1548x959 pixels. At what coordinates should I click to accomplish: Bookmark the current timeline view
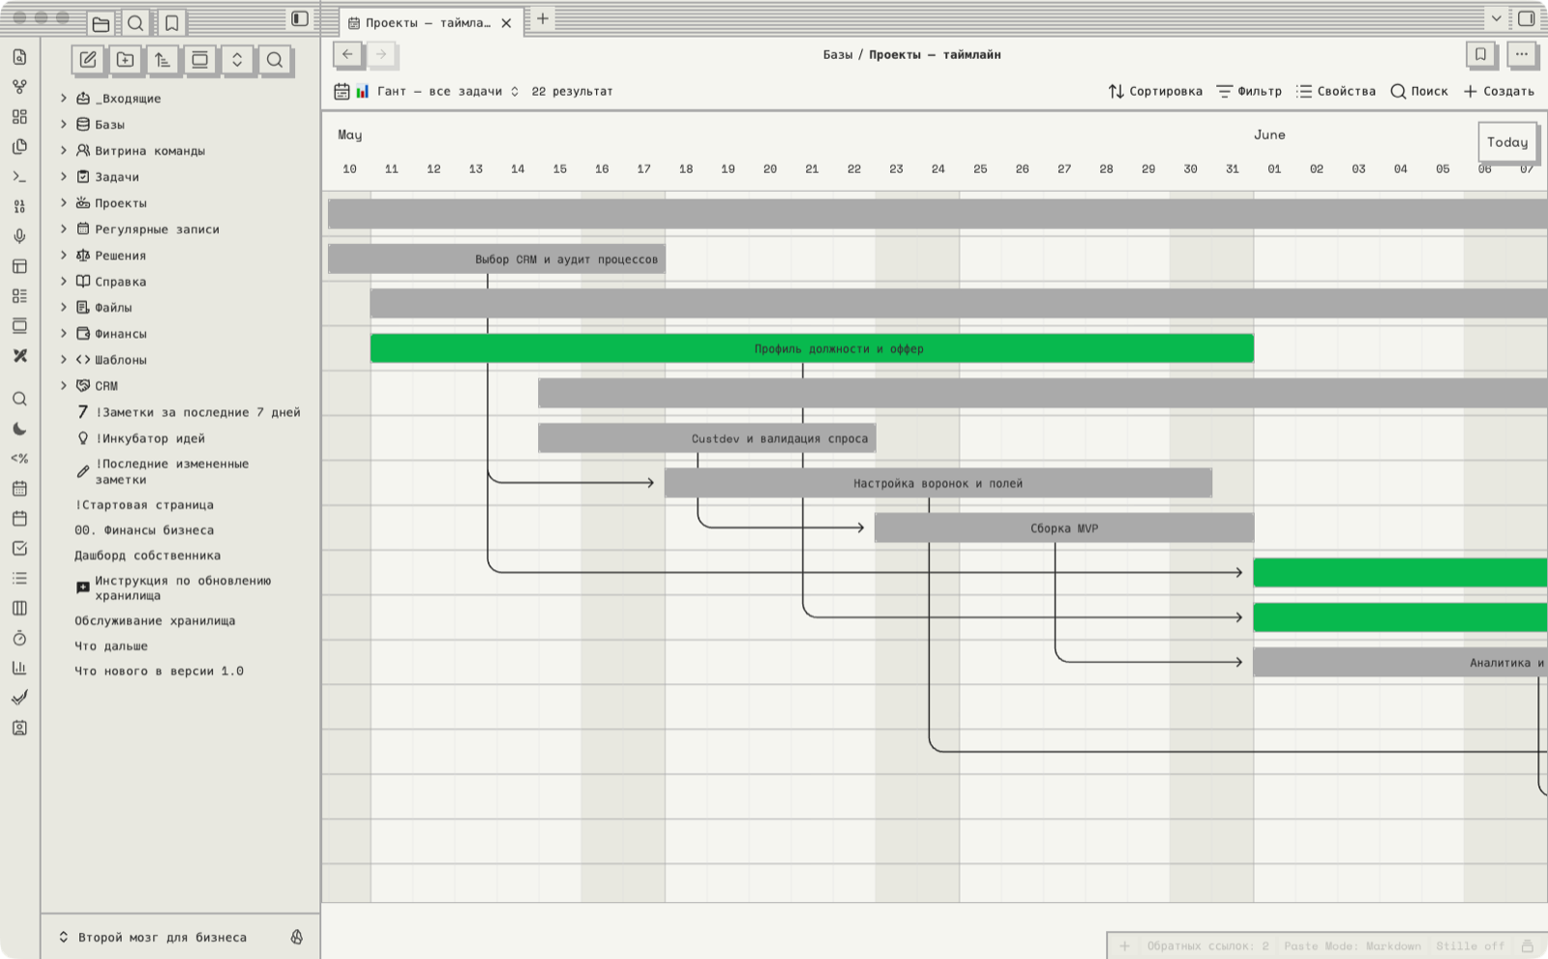tap(1480, 55)
